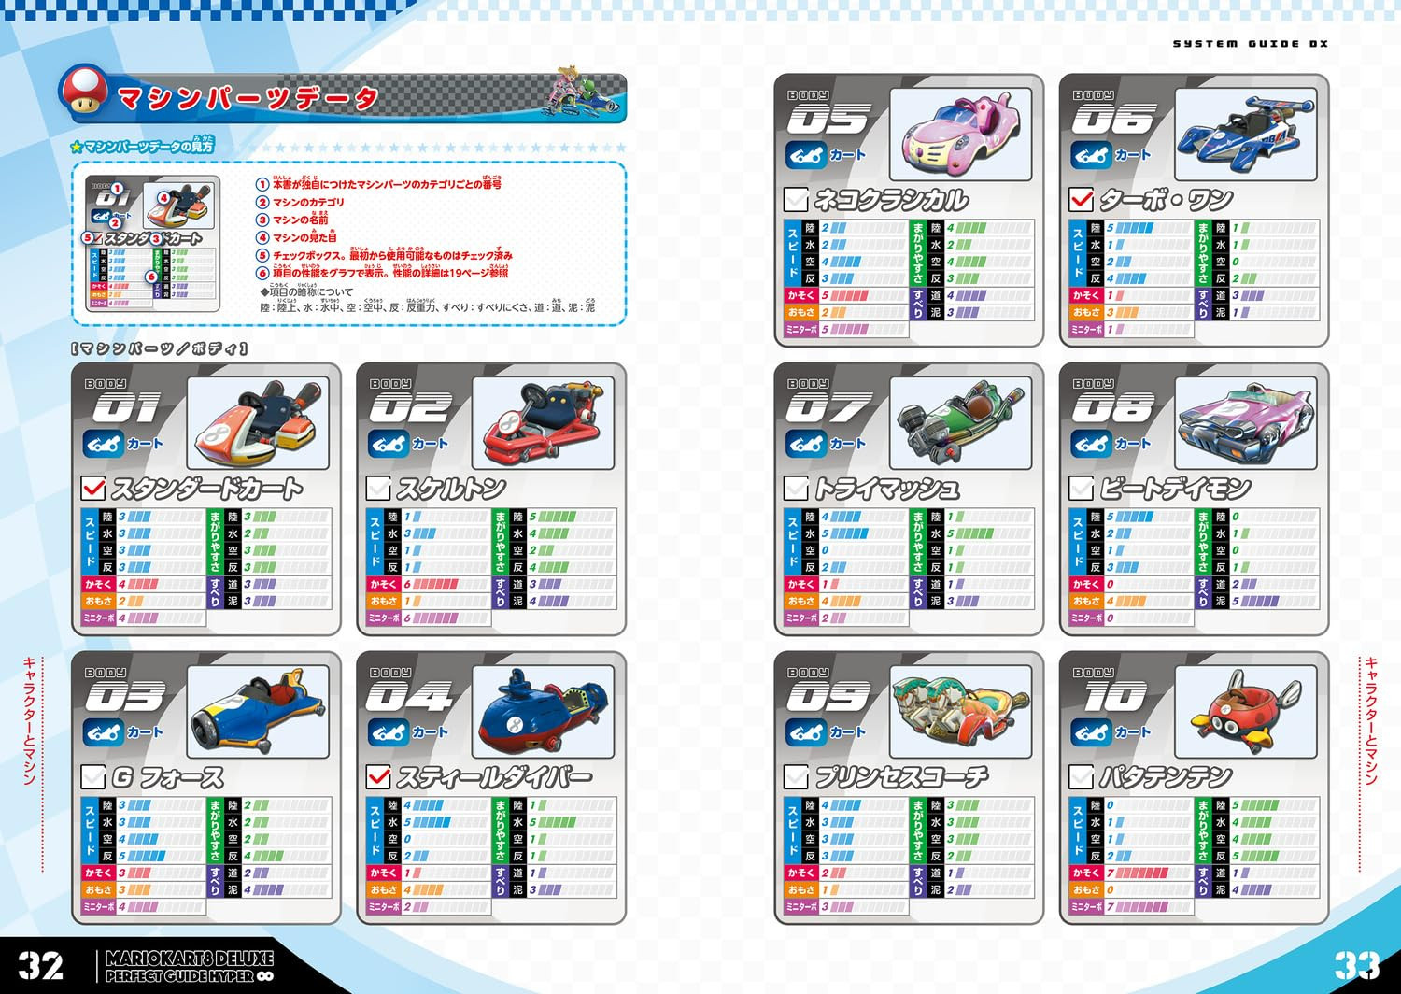Uncheck the スティールダイバー checkbox

point(378,776)
